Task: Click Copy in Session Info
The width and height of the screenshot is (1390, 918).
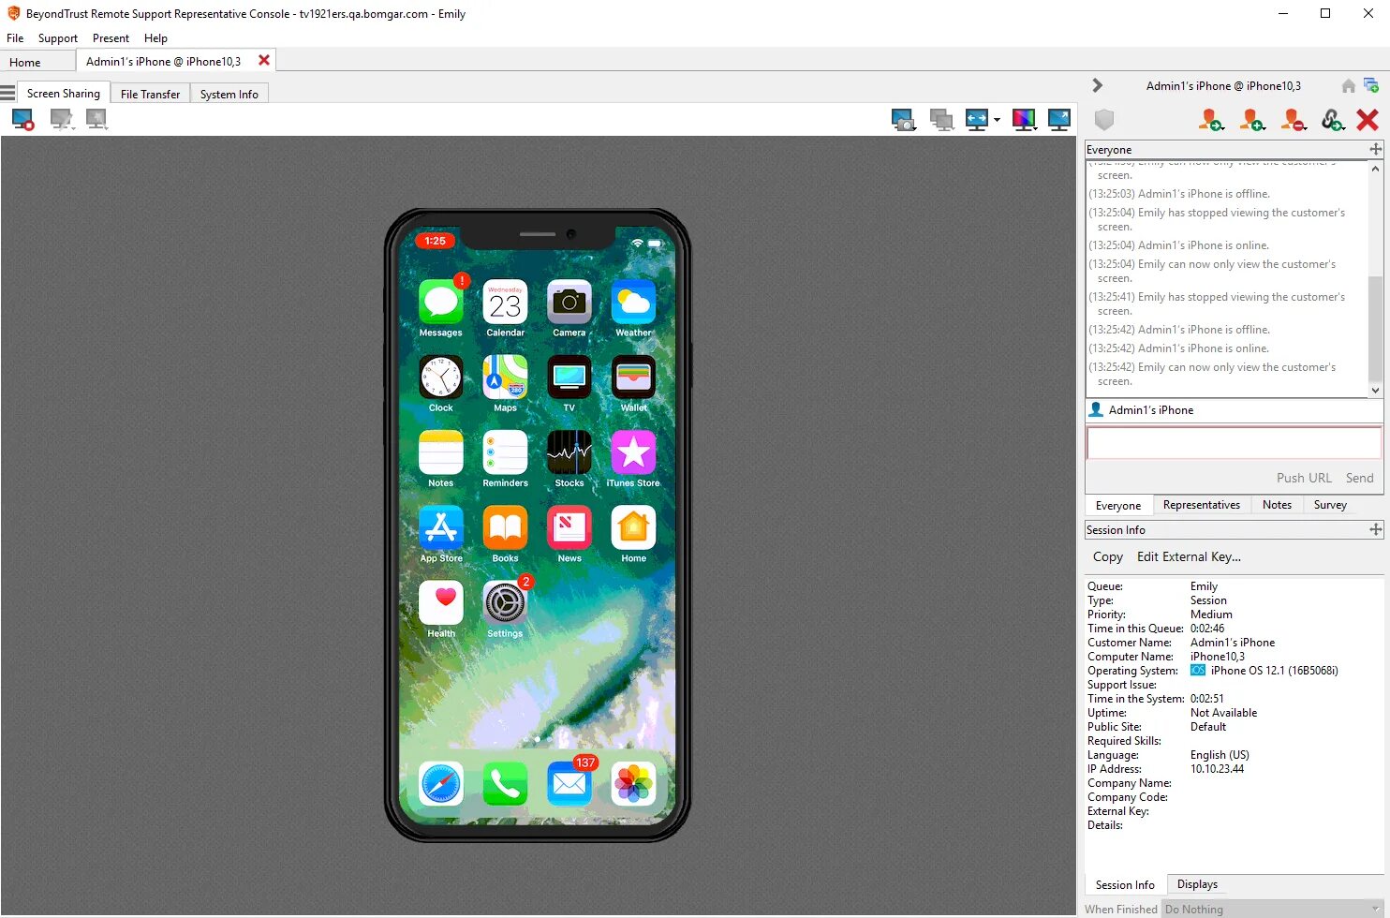Action: 1108,556
